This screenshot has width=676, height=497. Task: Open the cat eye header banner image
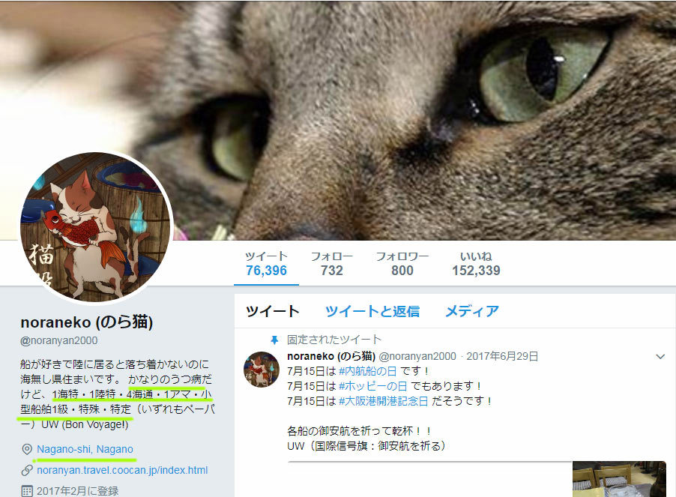point(338,120)
